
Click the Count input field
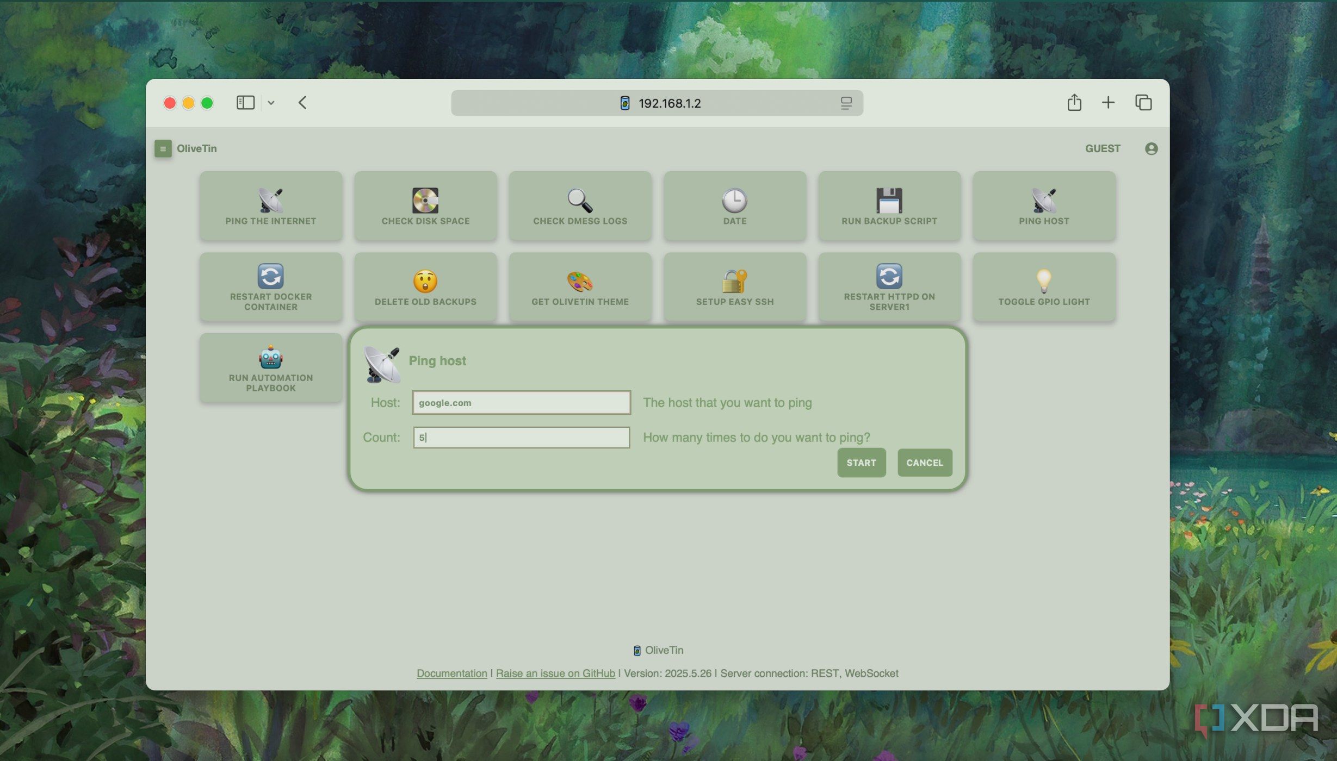click(x=521, y=437)
